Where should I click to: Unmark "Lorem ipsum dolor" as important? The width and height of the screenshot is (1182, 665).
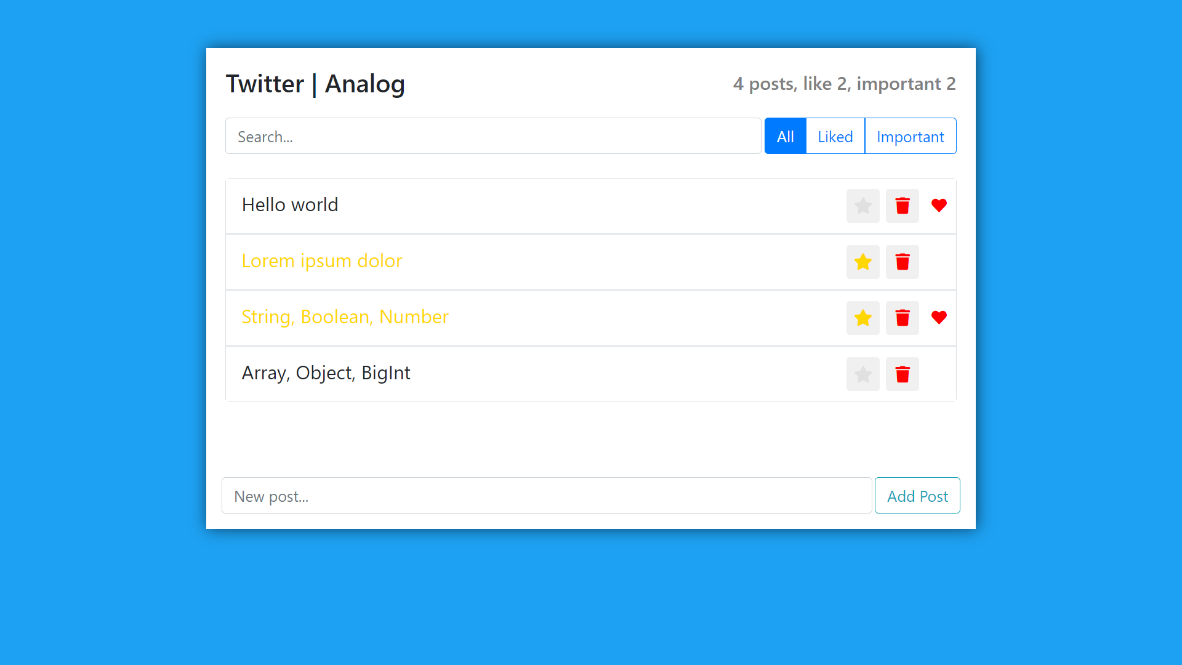862,262
